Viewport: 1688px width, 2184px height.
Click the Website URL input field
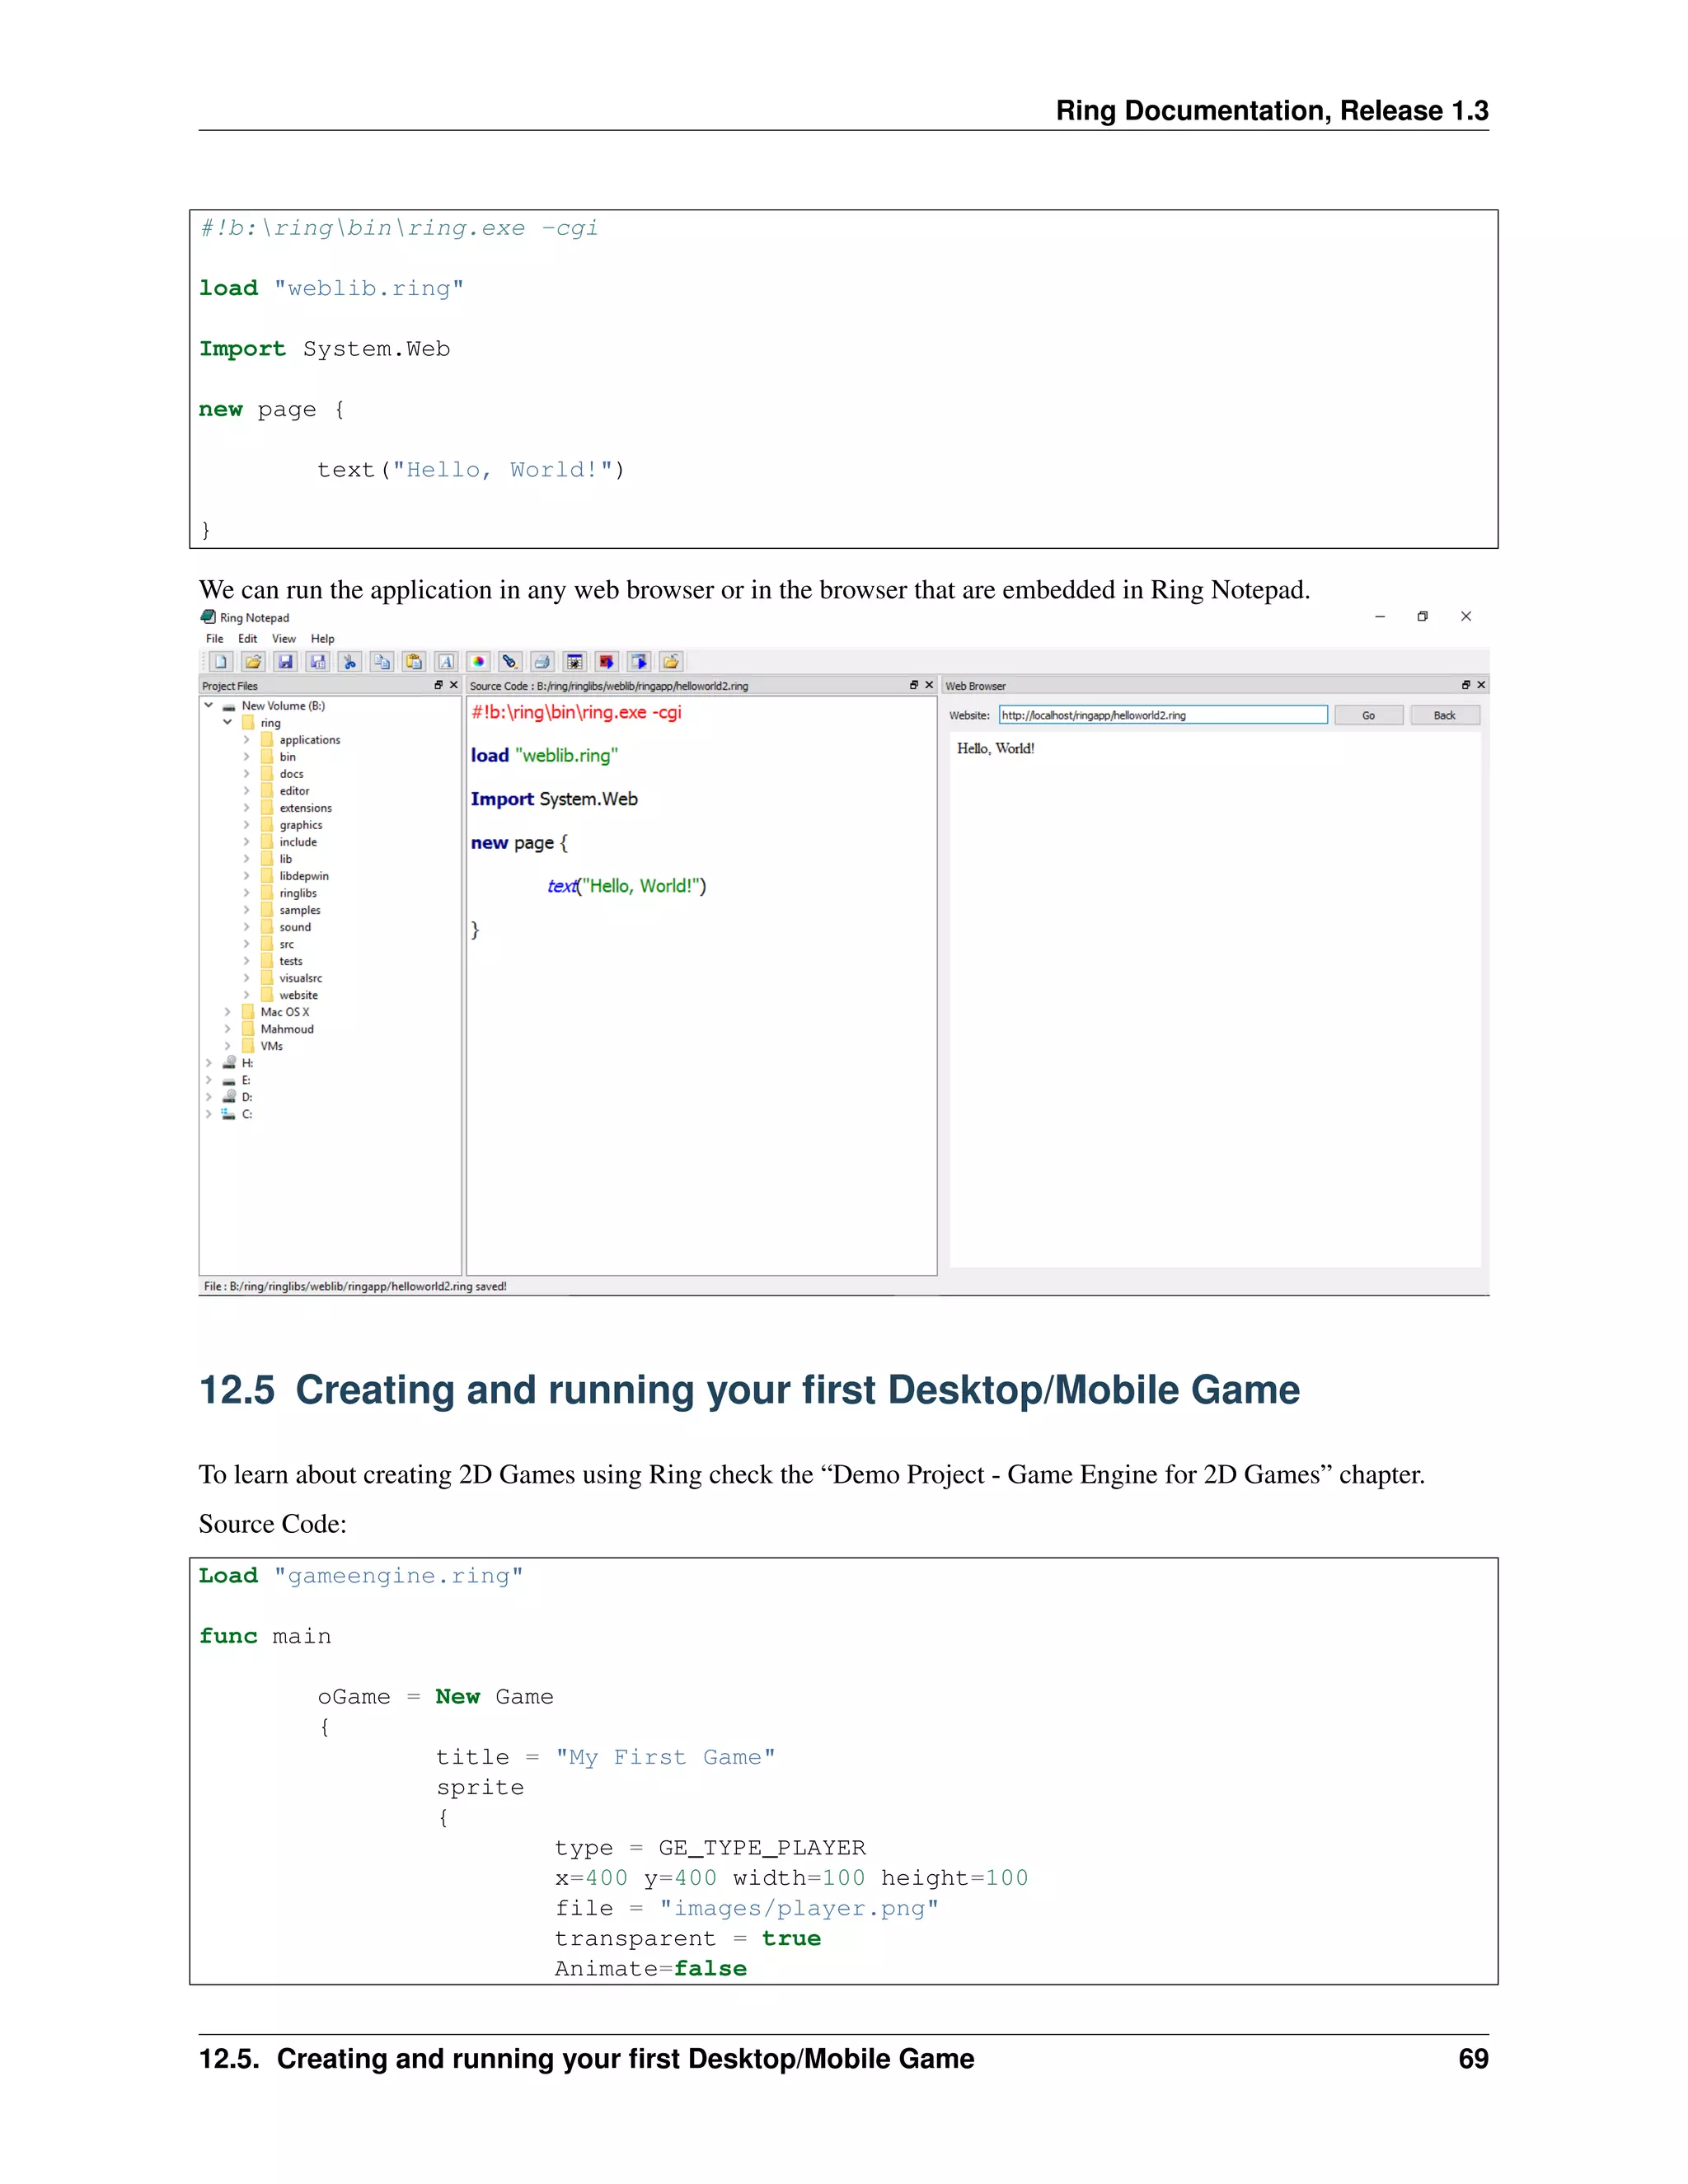point(1162,715)
